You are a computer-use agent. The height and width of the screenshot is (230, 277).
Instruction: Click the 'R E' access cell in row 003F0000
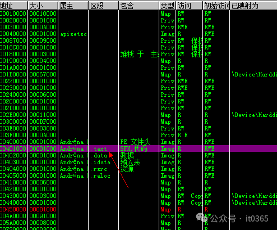tap(182, 135)
